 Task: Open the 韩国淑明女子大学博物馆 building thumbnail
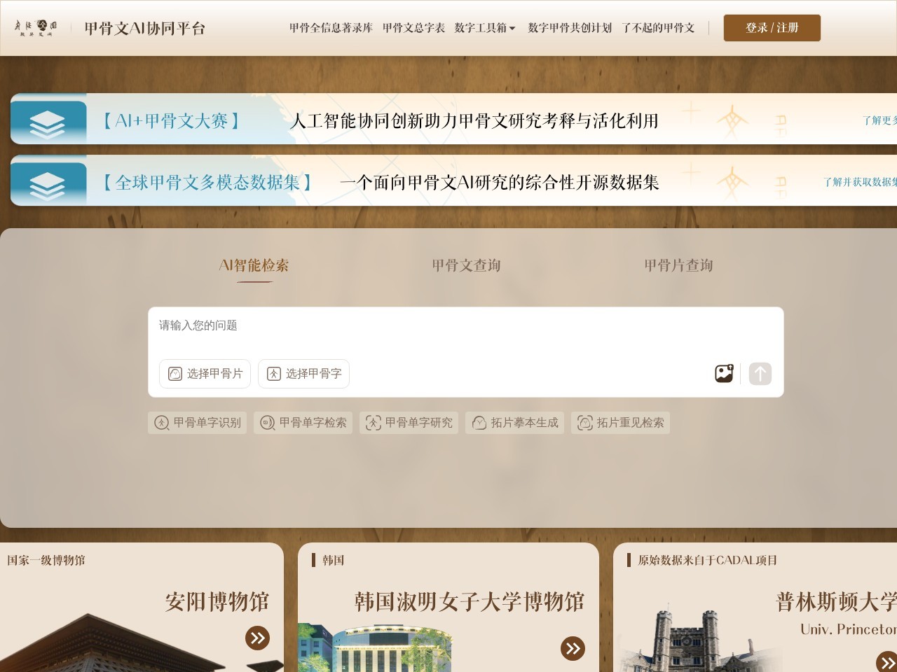pos(376,647)
